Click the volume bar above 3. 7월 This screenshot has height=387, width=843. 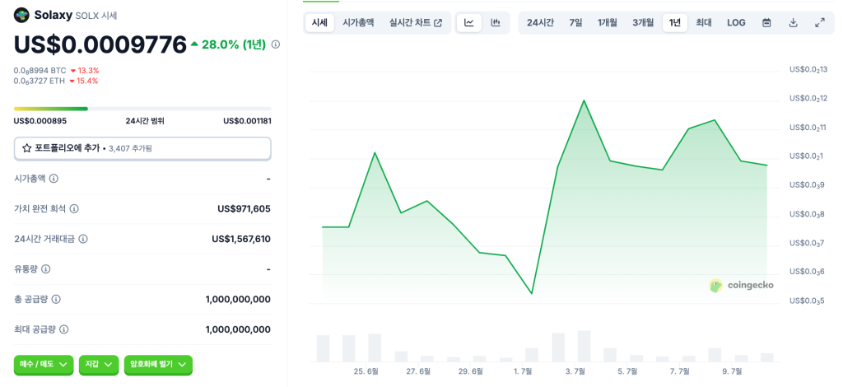pos(584,346)
